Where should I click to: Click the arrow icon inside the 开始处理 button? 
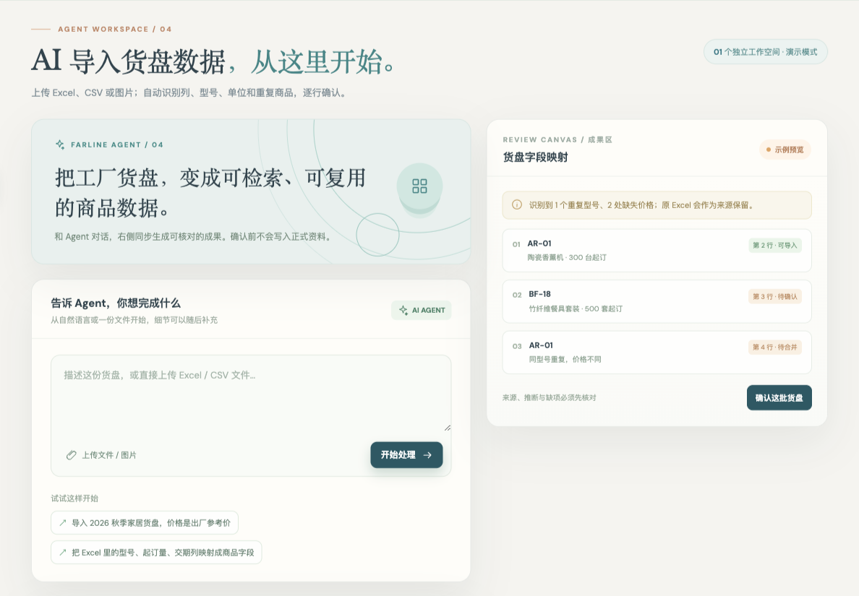[428, 455]
